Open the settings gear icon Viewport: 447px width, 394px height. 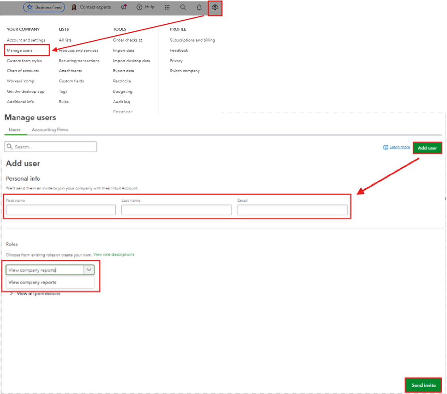click(x=215, y=8)
